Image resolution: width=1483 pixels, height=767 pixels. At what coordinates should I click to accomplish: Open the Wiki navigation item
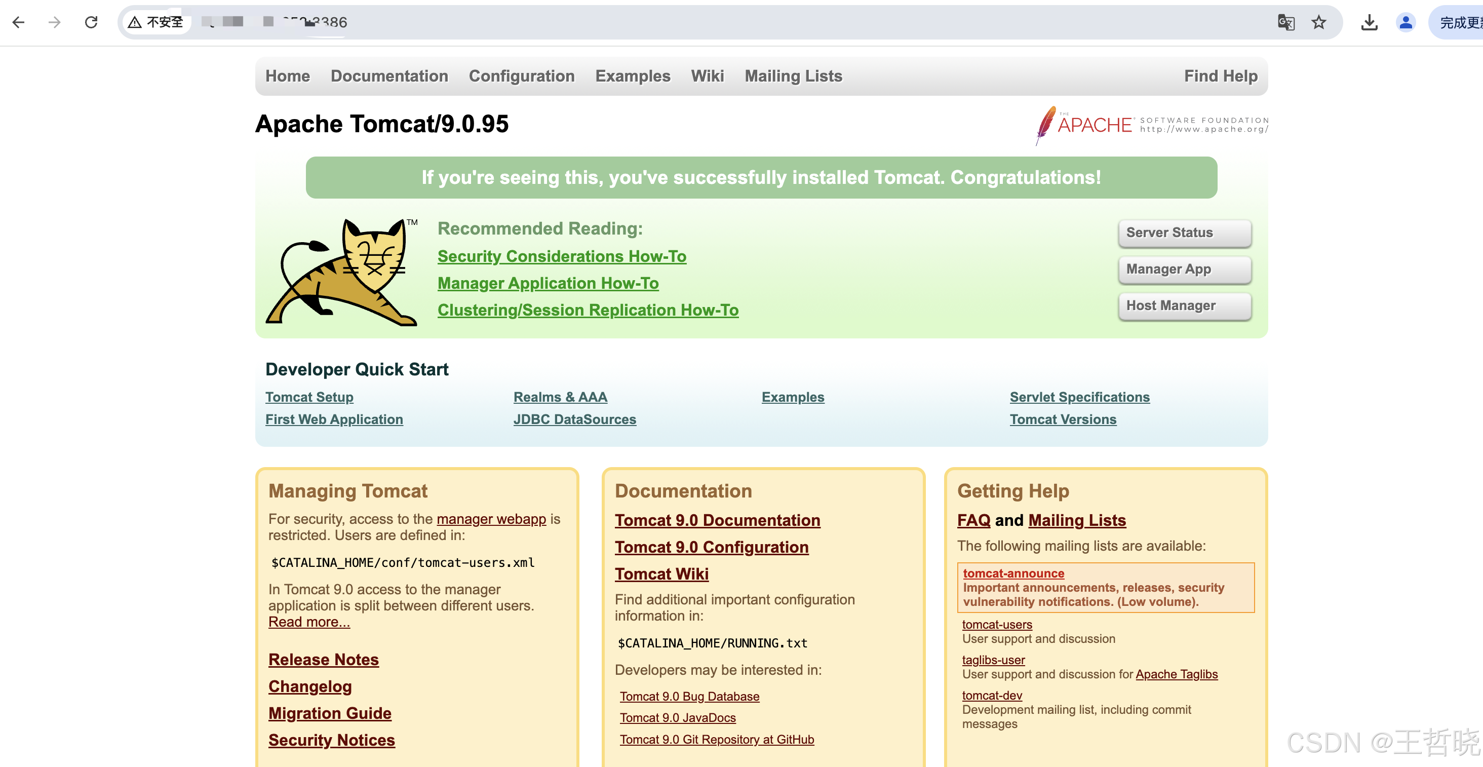coord(708,76)
